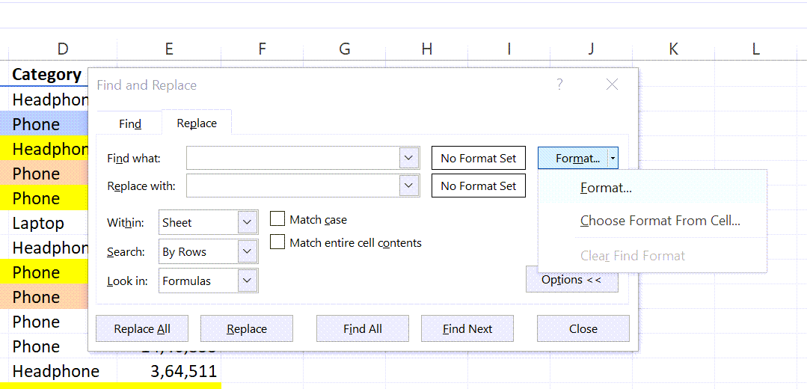Click the Help question mark icon
The height and width of the screenshot is (389, 807).
click(559, 85)
